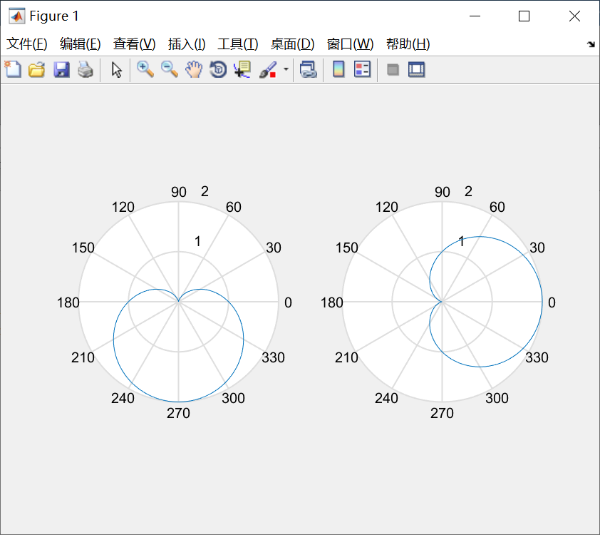The image size is (600, 535).
Task: Save figure using the floppy disk icon
Action: 61,70
